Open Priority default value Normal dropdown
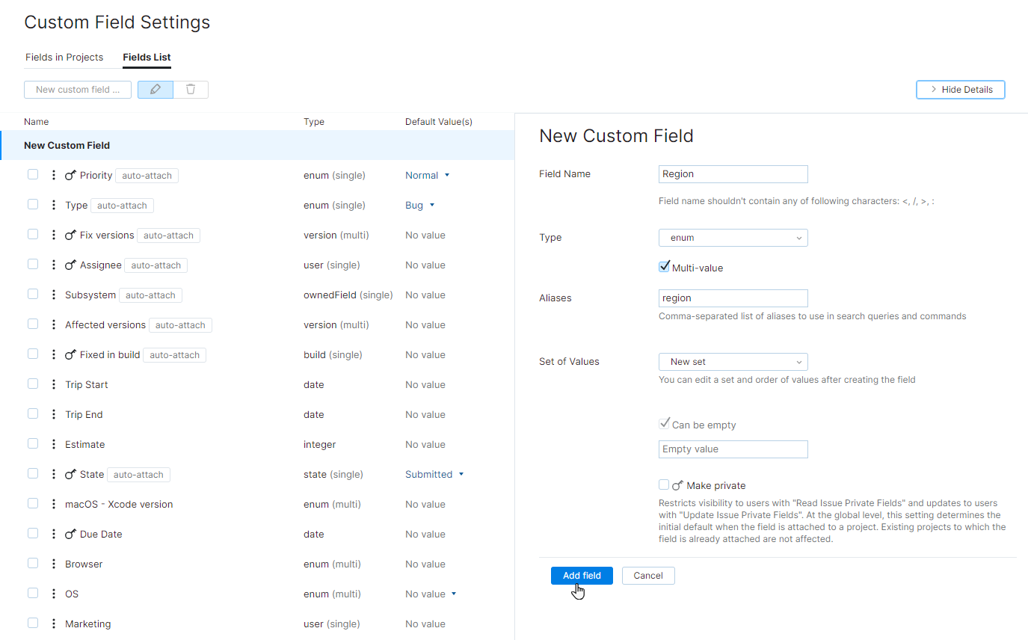The image size is (1028, 640). tap(428, 176)
